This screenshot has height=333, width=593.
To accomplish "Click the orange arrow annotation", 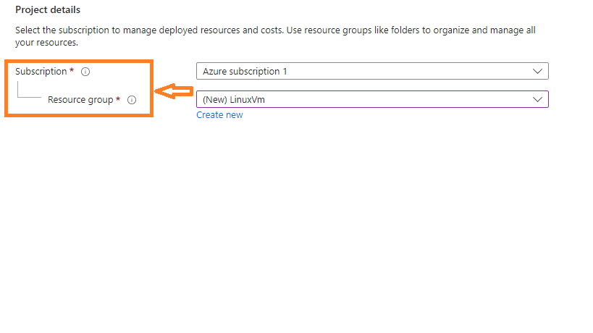I will click(x=174, y=92).
